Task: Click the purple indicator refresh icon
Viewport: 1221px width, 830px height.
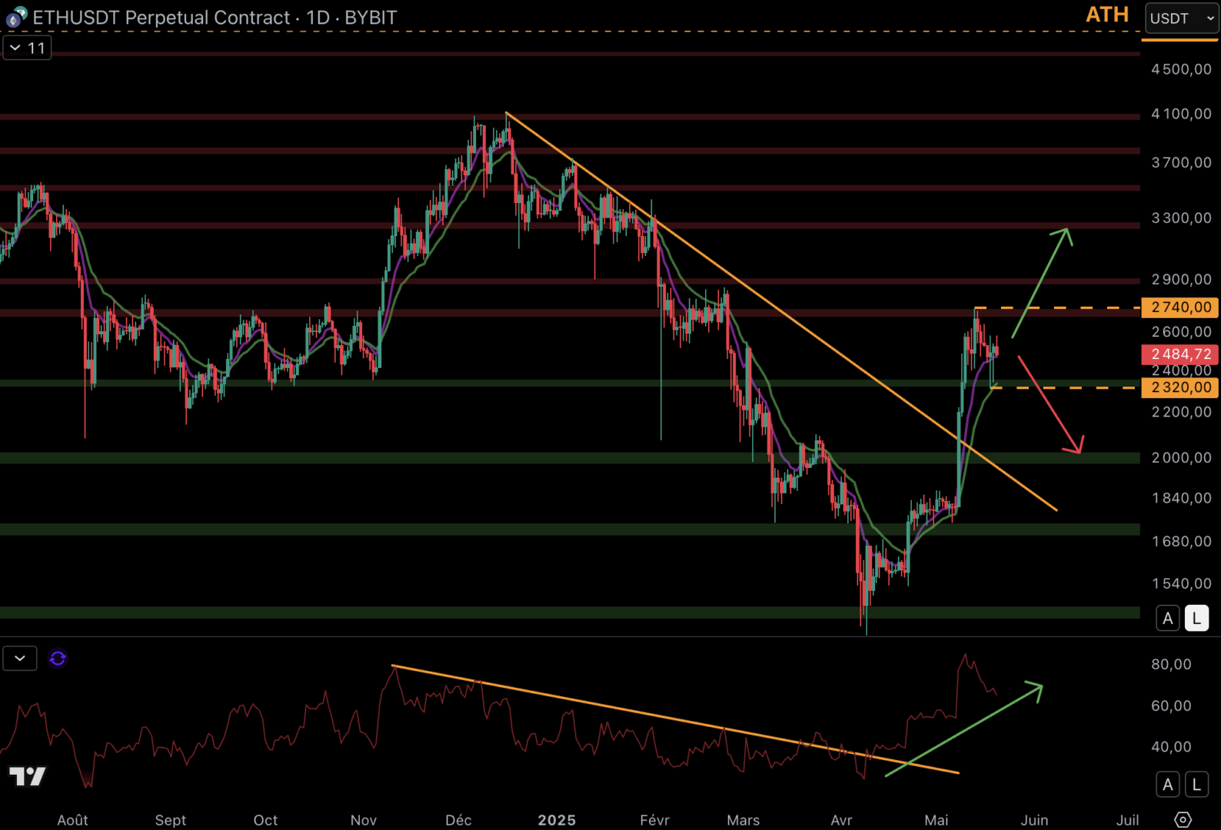Action: [x=58, y=659]
